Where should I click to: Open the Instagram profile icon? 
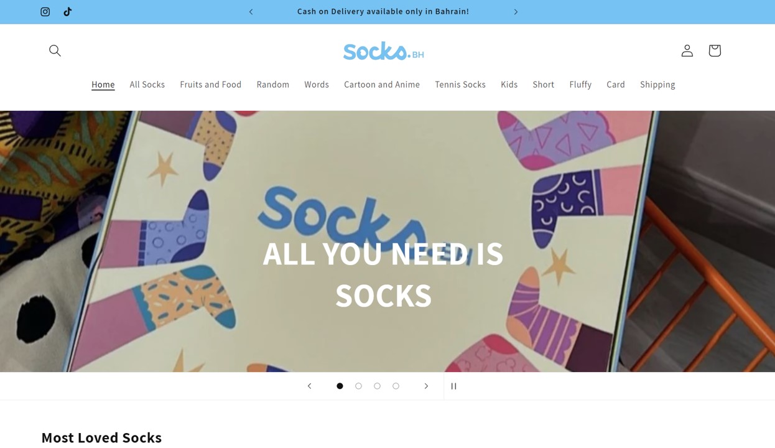click(x=45, y=12)
